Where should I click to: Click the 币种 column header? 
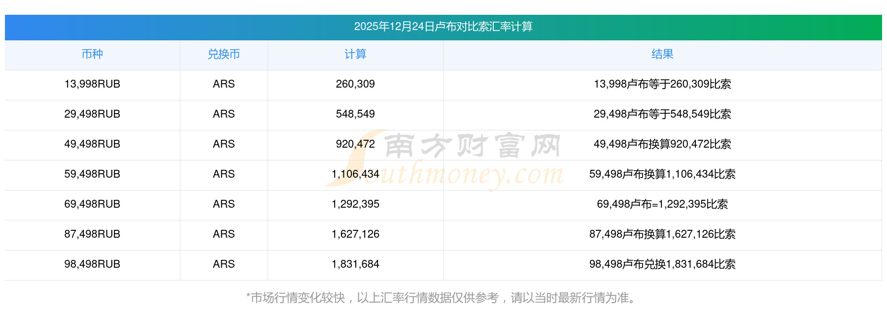tap(92, 54)
